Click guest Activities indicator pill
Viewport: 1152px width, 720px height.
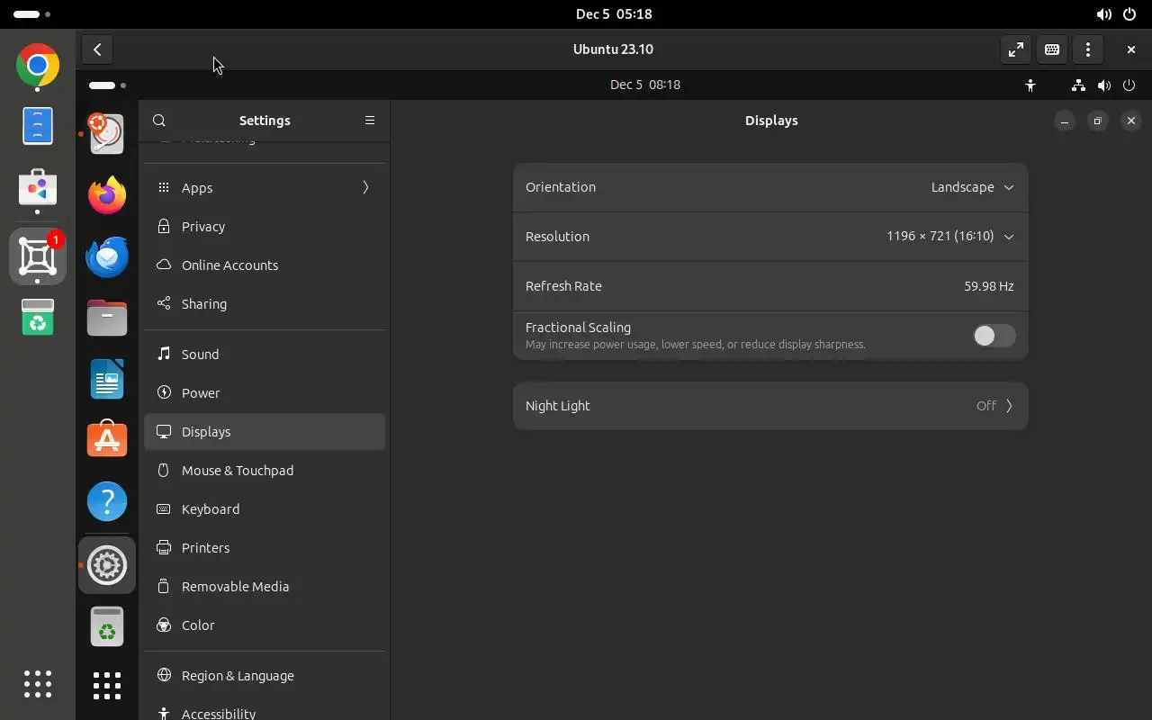[103, 85]
